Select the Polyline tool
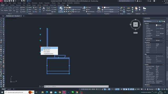 pyautogui.click(x=6, y=9)
